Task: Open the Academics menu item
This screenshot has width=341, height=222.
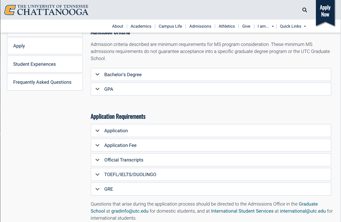Action: [141, 26]
